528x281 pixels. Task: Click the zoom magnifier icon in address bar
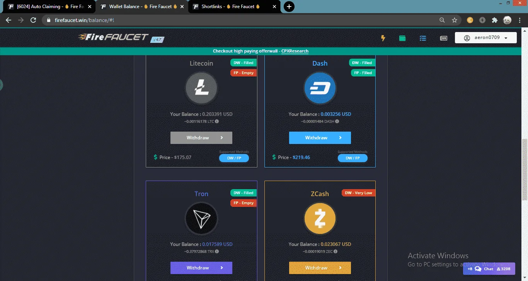tap(442, 20)
